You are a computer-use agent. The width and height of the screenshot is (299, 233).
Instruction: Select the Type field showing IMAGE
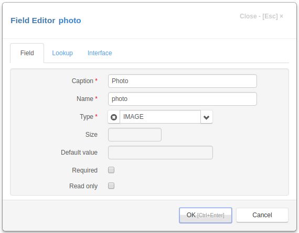point(160,117)
